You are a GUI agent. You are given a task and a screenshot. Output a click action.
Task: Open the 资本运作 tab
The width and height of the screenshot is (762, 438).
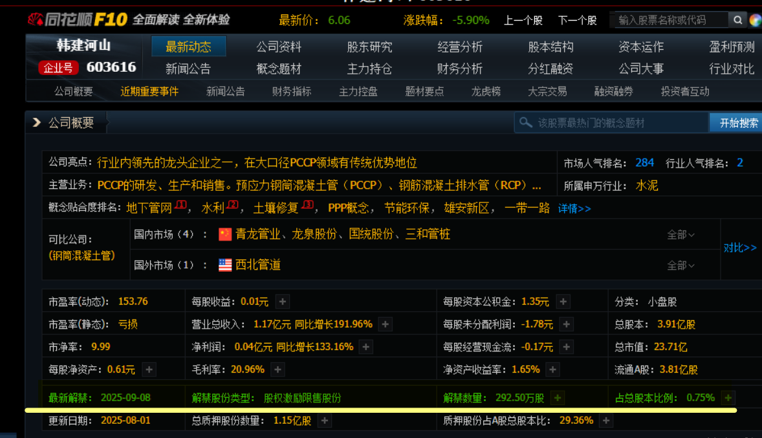tap(641, 47)
